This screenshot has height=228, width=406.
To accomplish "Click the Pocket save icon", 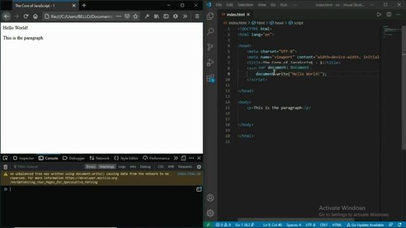I will click(x=127, y=16).
